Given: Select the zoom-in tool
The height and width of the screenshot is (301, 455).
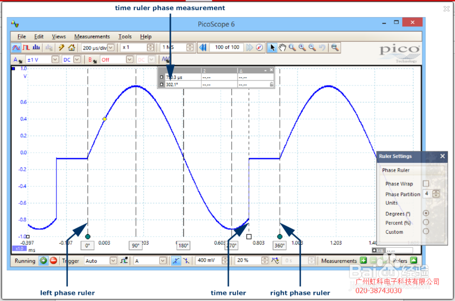Looking at the screenshot, I should click(x=302, y=48).
